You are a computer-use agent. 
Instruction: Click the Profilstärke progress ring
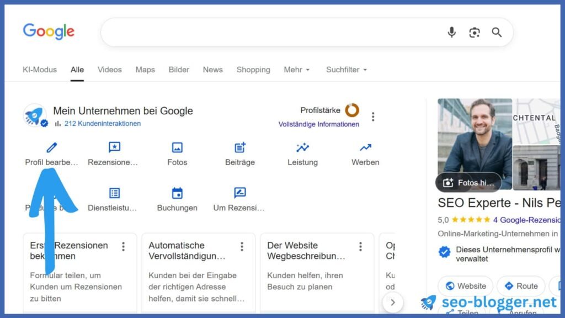click(x=351, y=110)
